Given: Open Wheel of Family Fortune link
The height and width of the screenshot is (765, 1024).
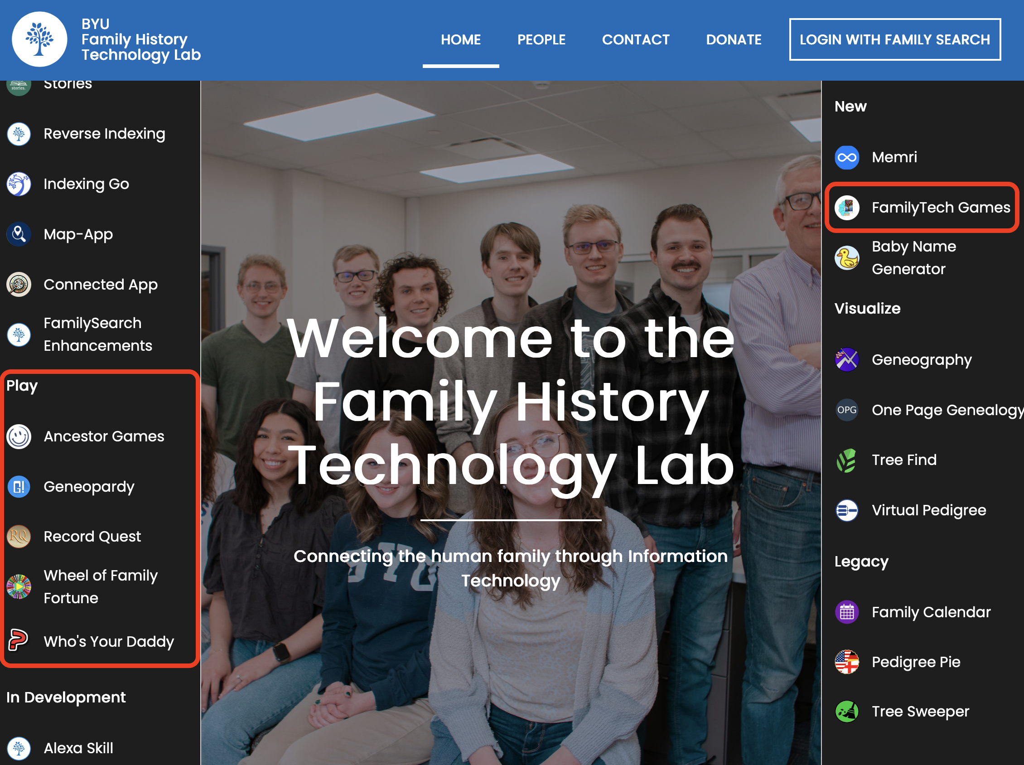Looking at the screenshot, I should click(101, 587).
